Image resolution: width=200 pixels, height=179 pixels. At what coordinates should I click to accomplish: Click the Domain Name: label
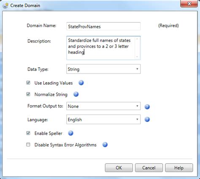click(41, 26)
